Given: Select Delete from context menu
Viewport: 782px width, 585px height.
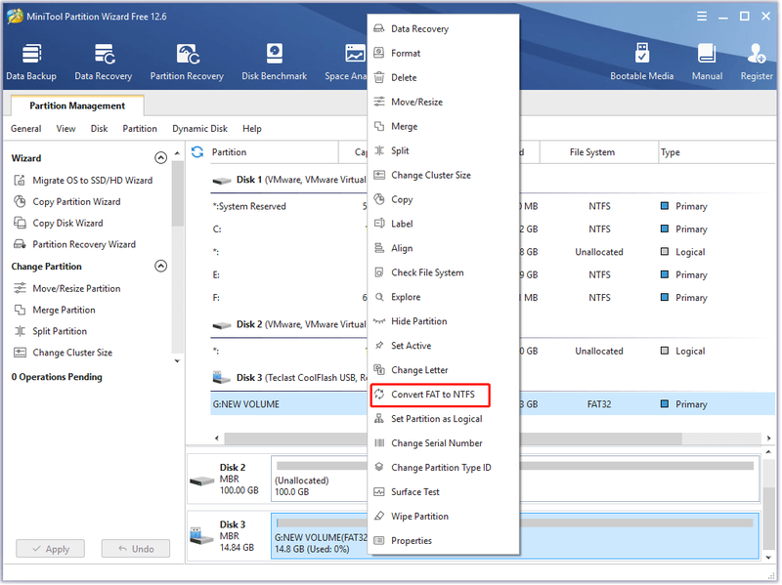Looking at the screenshot, I should (443, 78).
